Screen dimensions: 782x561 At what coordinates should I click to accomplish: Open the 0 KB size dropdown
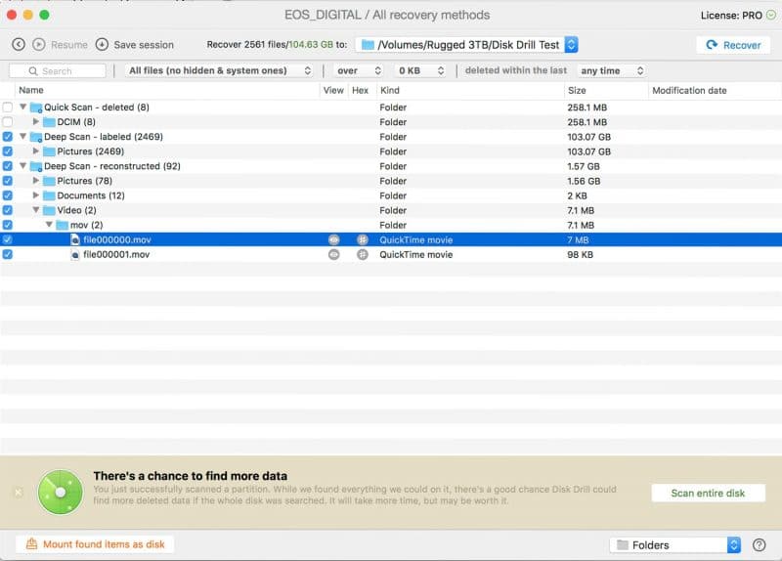[x=420, y=70]
